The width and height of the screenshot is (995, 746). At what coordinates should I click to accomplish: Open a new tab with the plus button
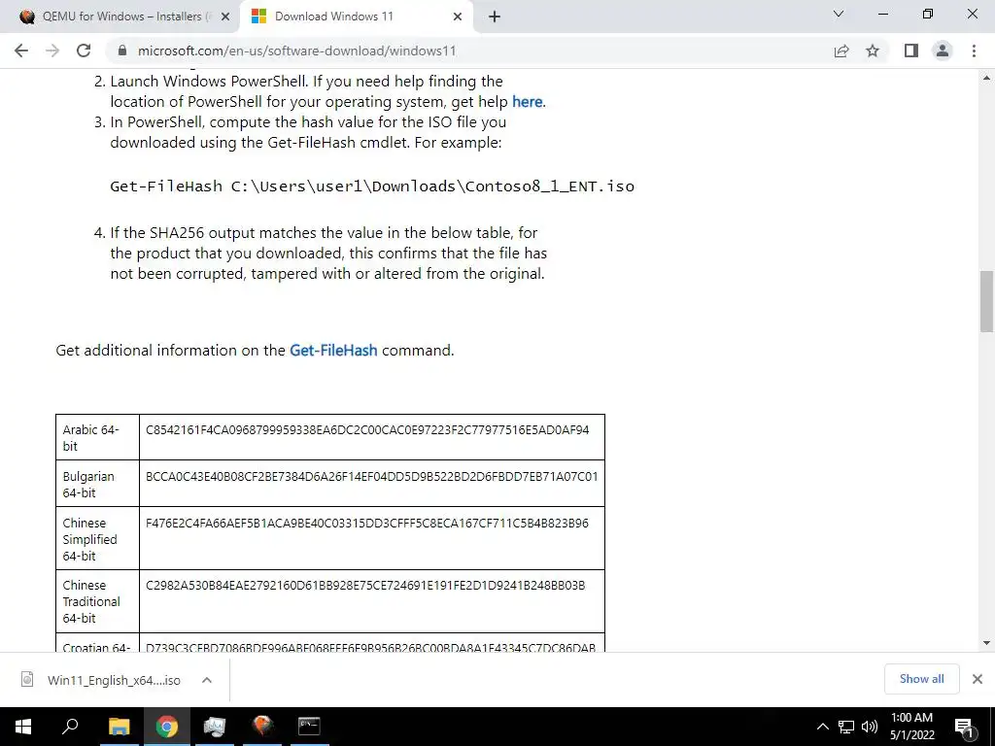pyautogui.click(x=495, y=17)
